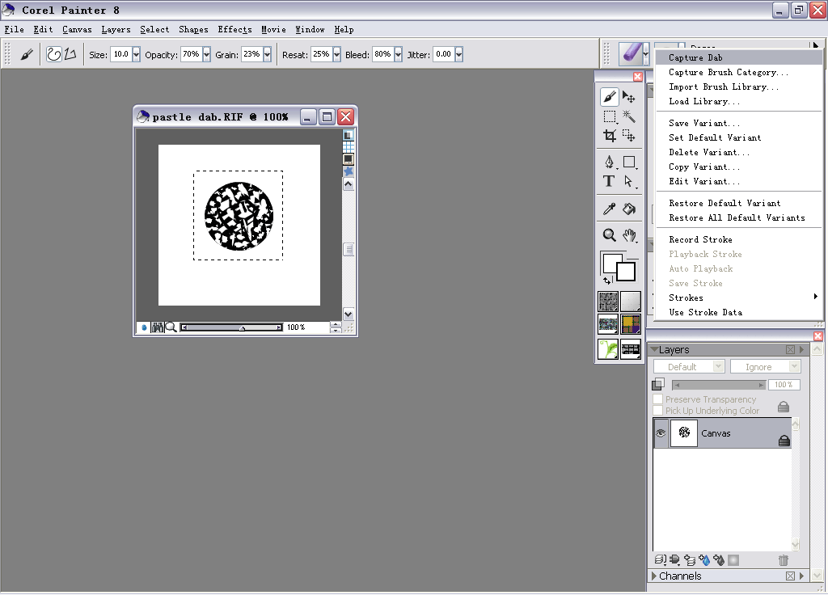Choose Capture Dab from the menu
The image size is (828, 595).
coord(739,57)
